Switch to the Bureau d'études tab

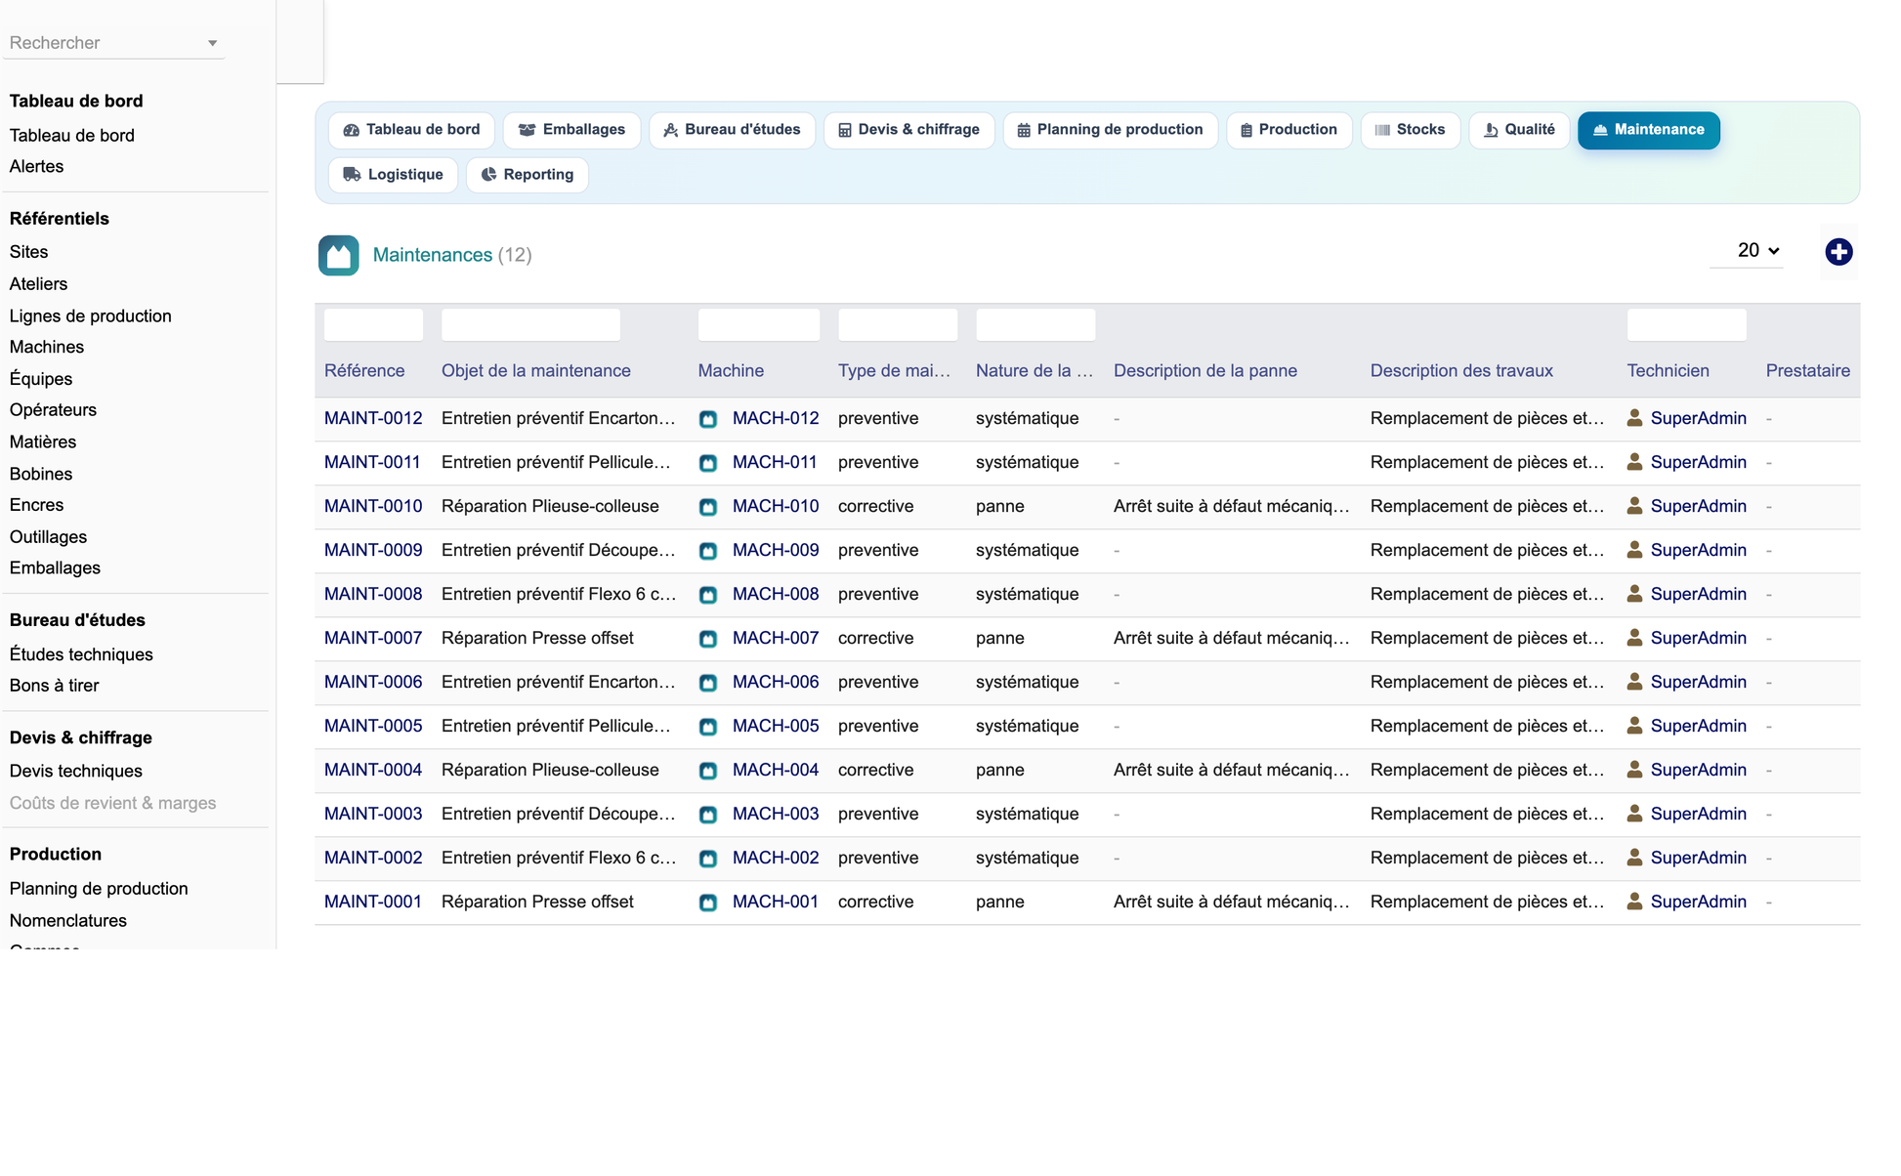click(x=732, y=130)
